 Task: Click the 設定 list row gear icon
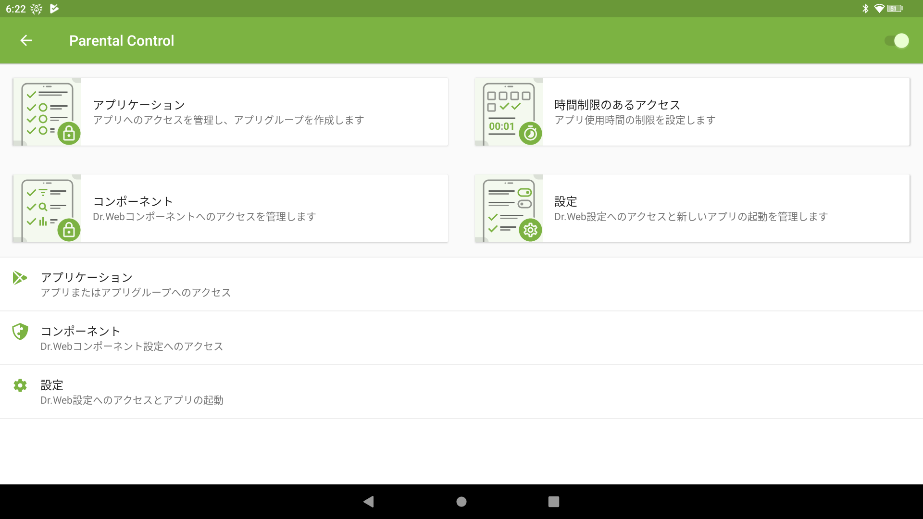[x=20, y=385]
